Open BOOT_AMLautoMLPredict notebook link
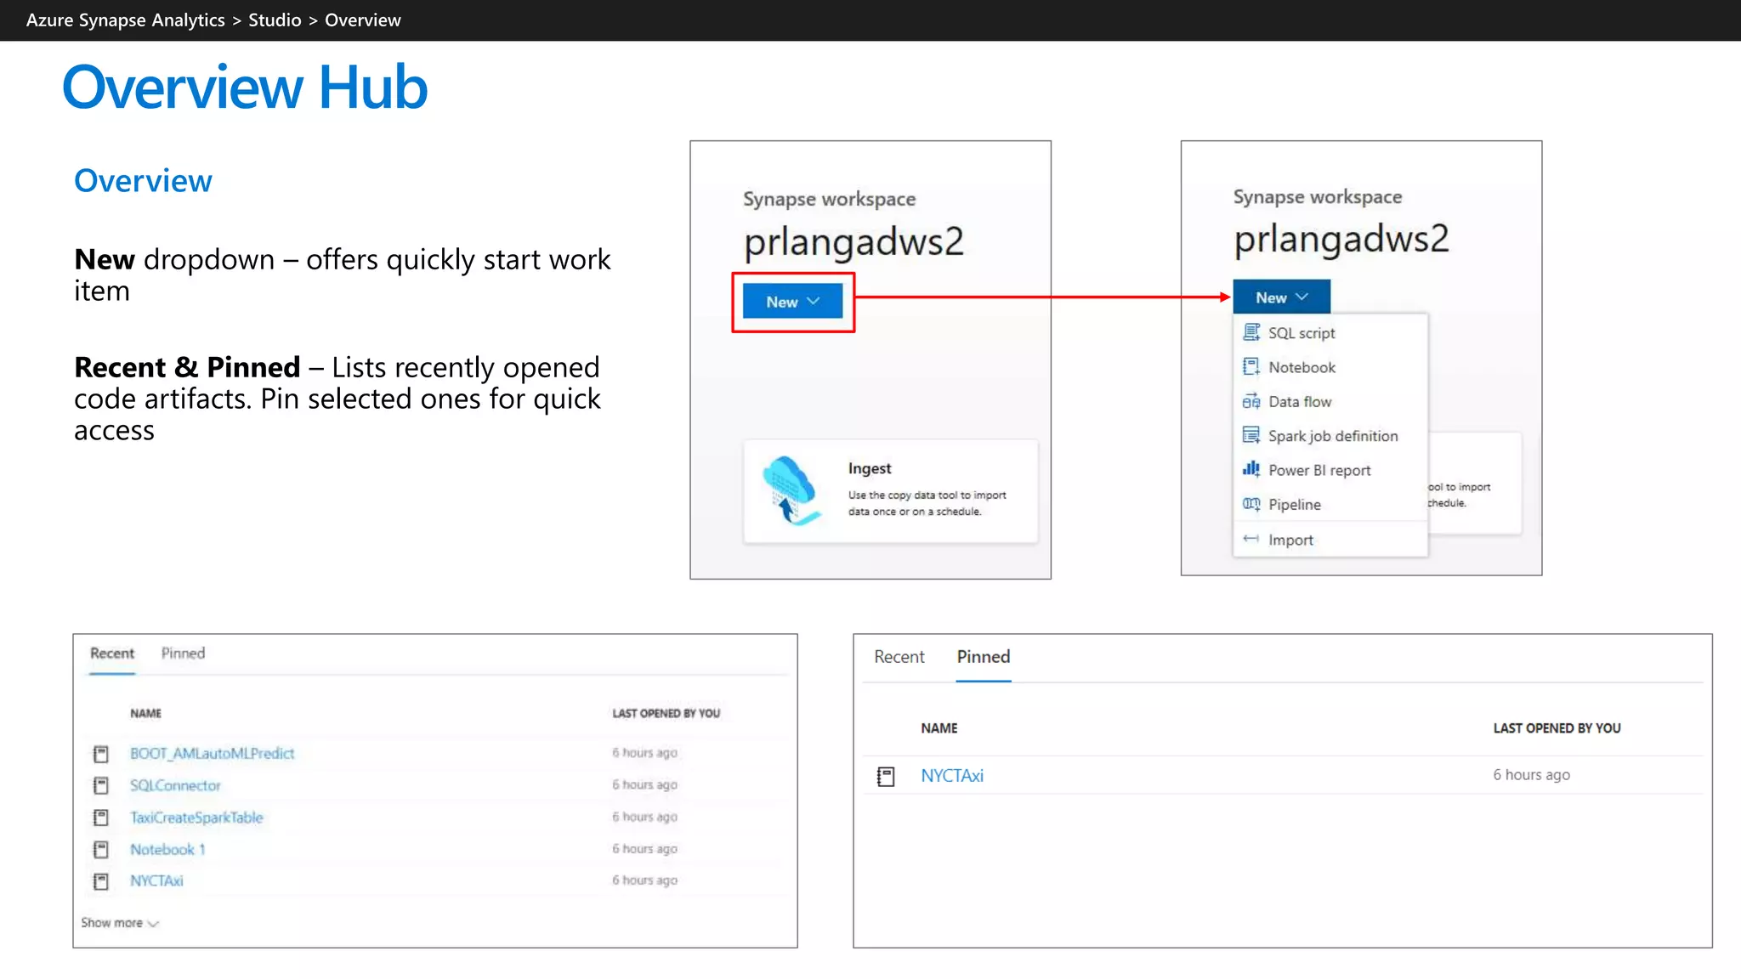 tap(212, 754)
